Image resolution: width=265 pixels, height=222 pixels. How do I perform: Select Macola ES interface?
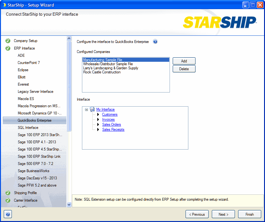pyautogui.click(x=26, y=99)
